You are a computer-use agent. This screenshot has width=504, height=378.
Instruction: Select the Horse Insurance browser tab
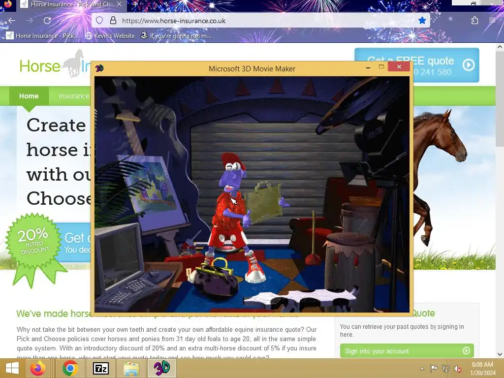click(x=71, y=4)
